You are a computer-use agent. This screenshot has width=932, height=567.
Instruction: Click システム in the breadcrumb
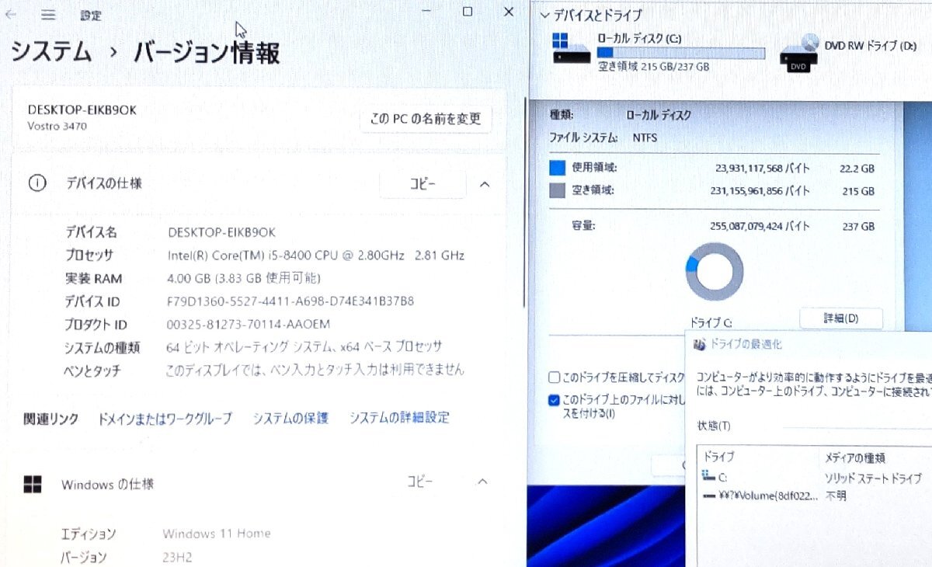click(x=51, y=53)
